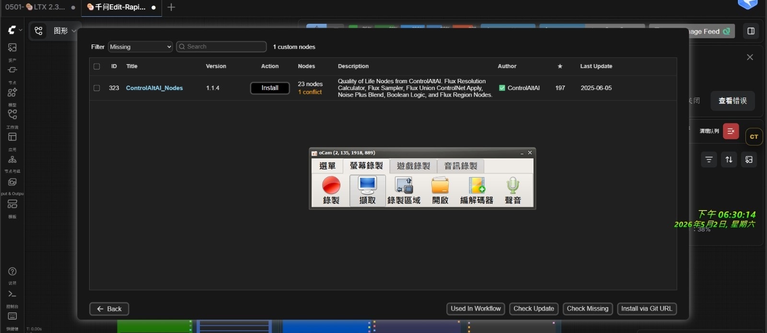Click the 查看错误 button
This screenshot has height=333, width=767.
point(732,100)
